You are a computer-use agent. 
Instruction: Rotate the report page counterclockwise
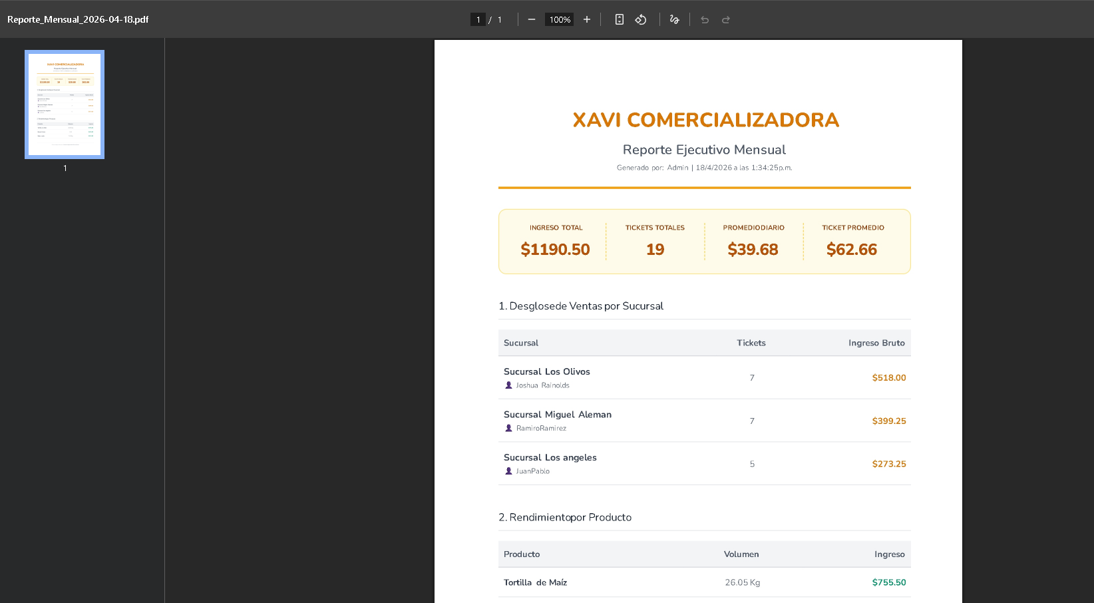pos(641,19)
